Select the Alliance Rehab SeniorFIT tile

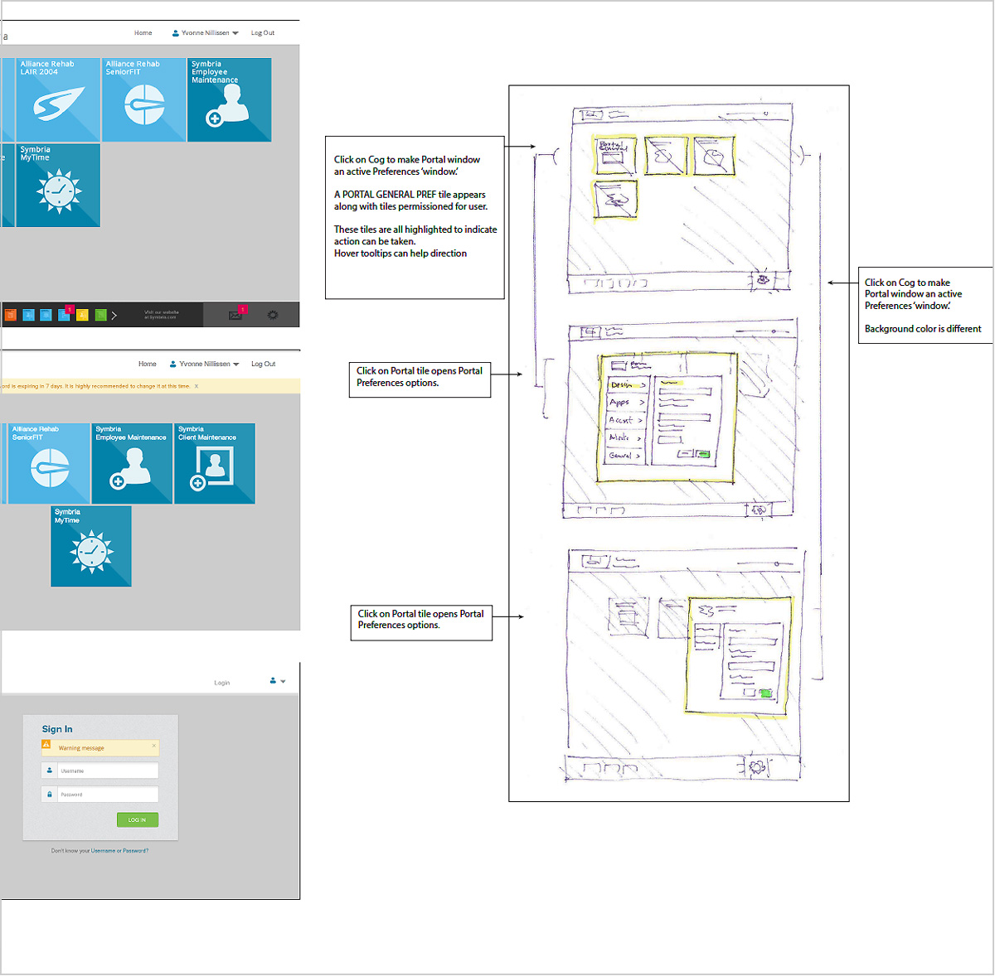point(143,99)
